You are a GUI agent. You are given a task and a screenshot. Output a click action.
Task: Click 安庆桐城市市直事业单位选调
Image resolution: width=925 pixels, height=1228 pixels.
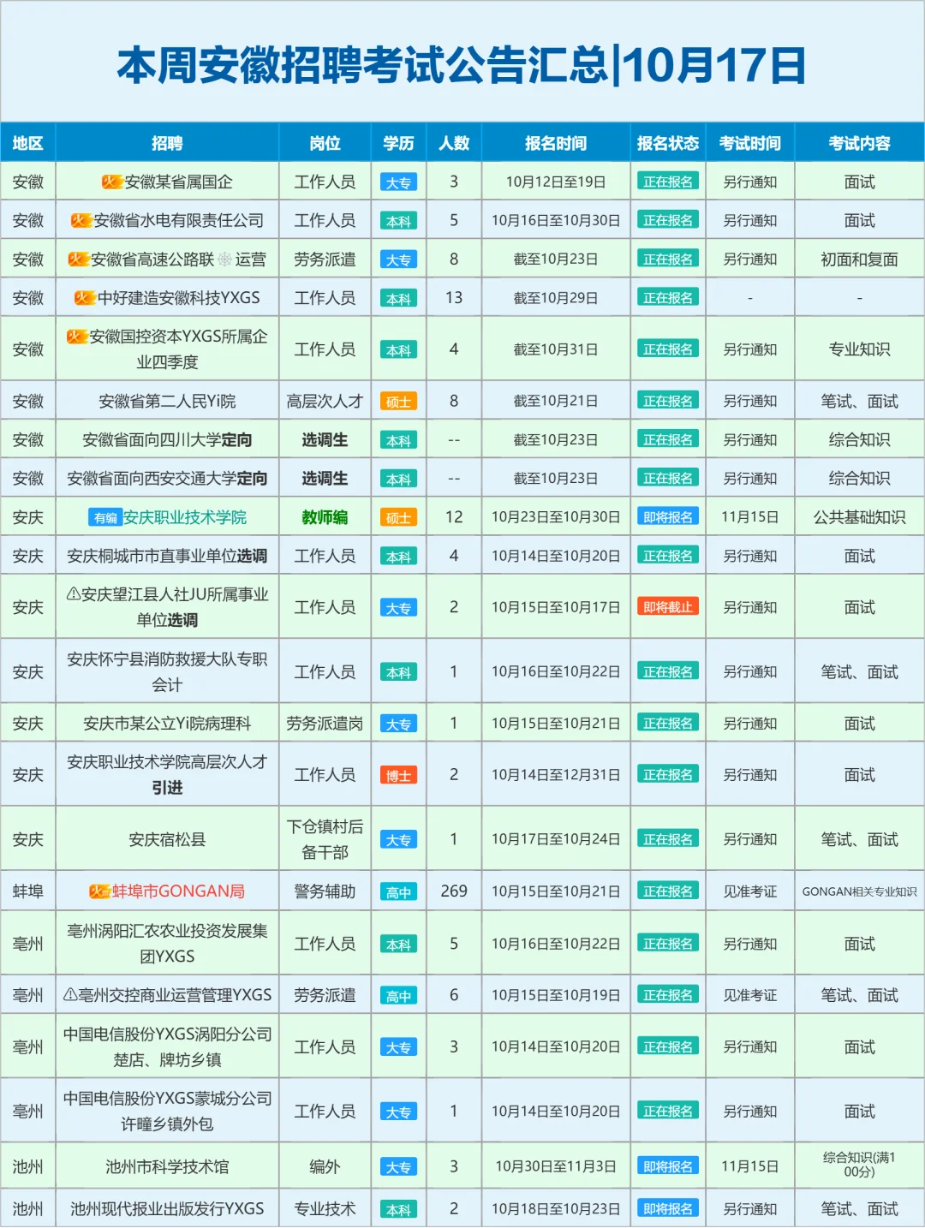coord(167,556)
